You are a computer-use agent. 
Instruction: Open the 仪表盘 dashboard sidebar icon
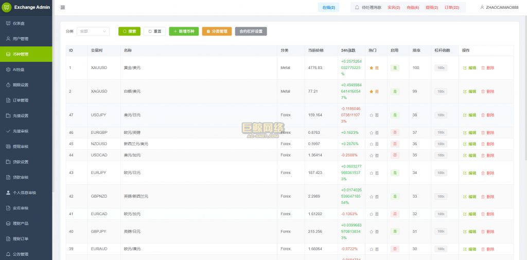coord(8,23)
